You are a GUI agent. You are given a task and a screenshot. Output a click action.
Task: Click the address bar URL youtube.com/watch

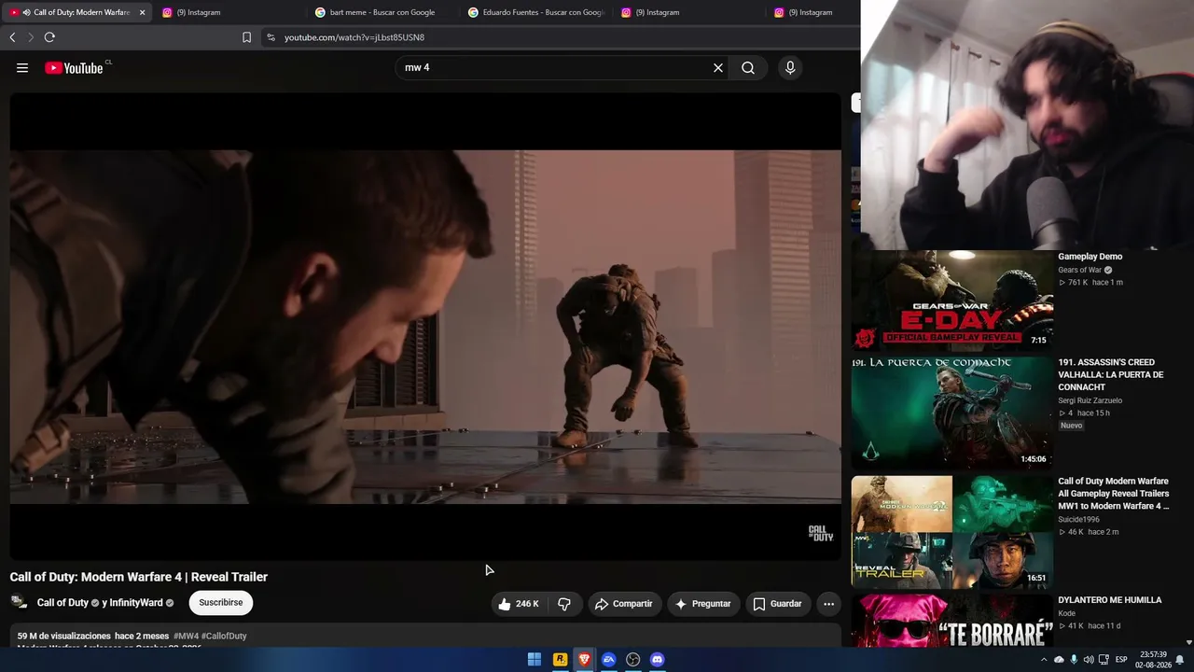(354, 37)
